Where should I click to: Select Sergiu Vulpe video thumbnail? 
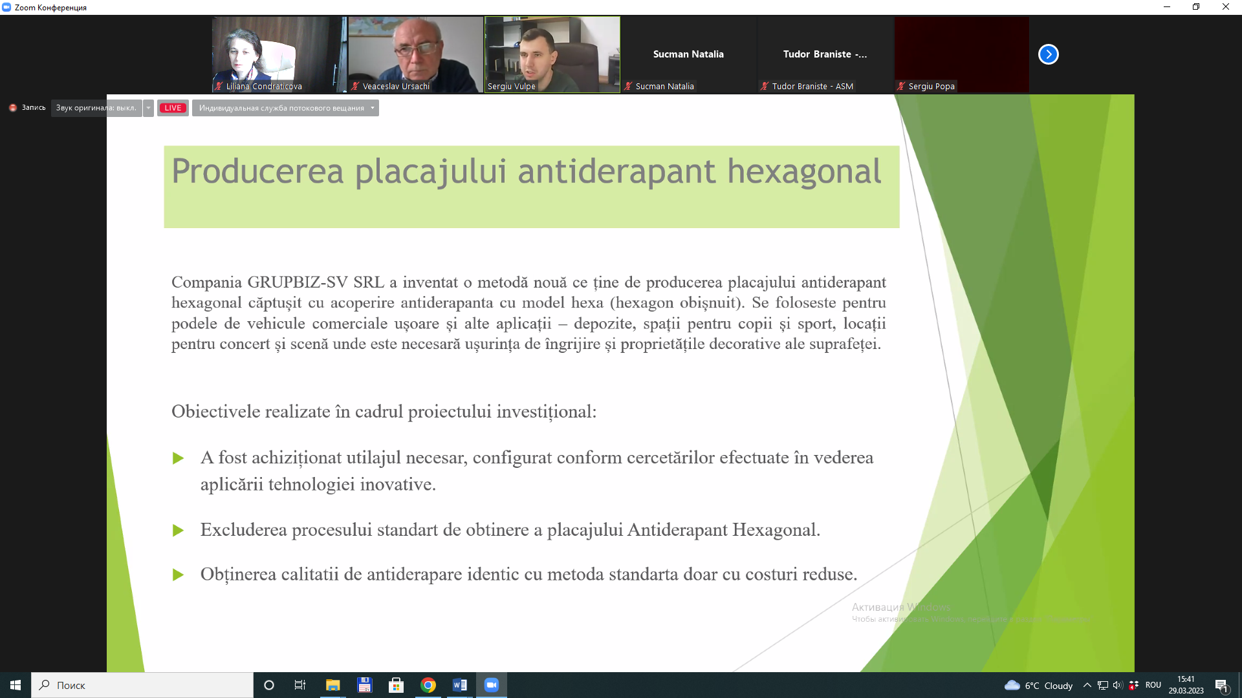[552, 54]
